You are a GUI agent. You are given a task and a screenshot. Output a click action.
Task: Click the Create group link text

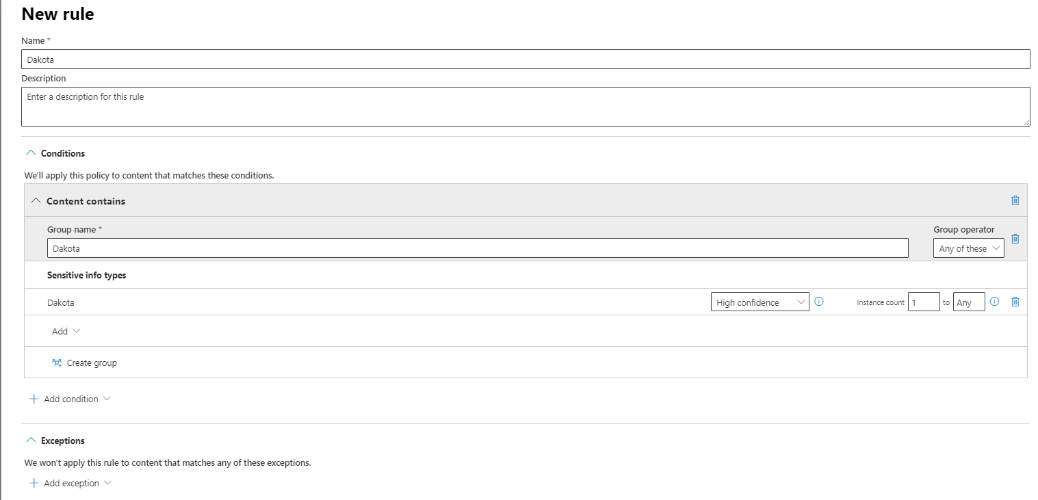tap(92, 363)
